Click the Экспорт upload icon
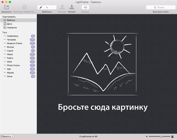Image resolution: width=177 pixels, height=139 pixels. 62,7
